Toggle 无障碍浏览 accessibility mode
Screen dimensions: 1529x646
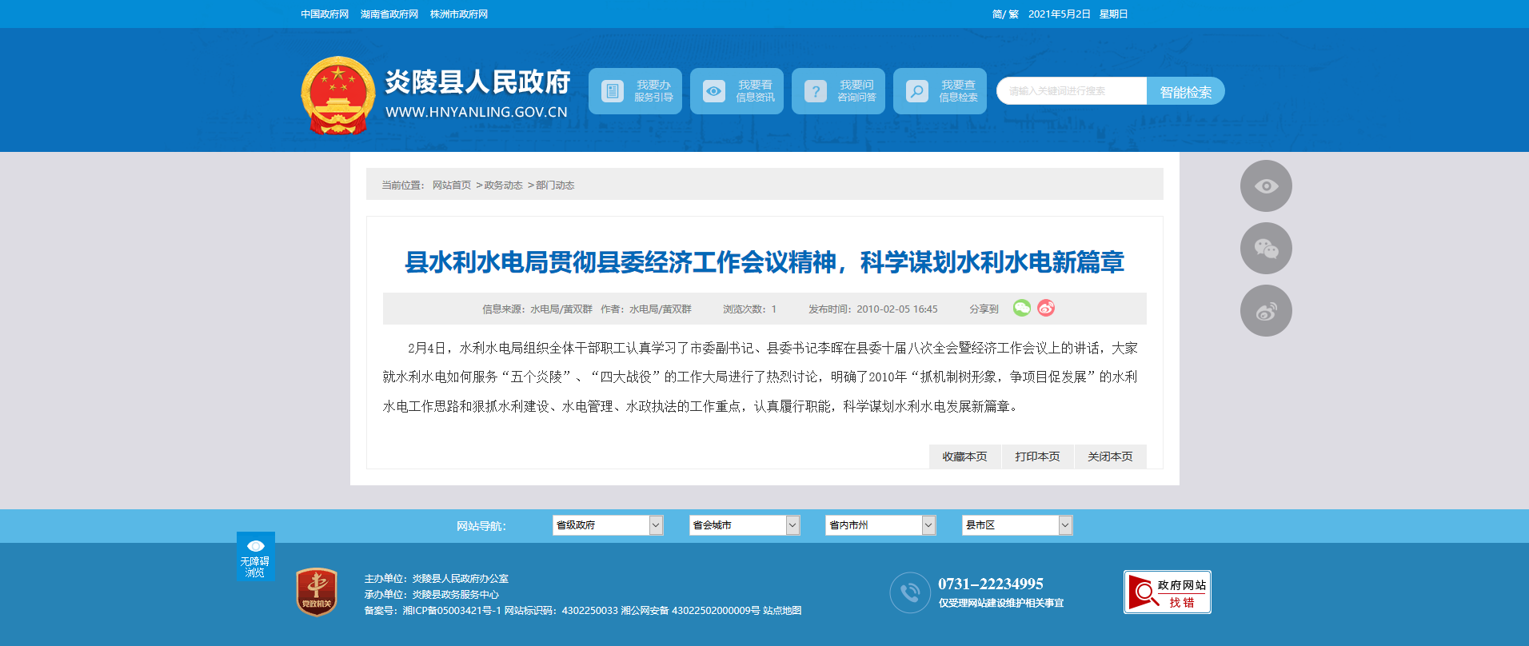point(255,556)
